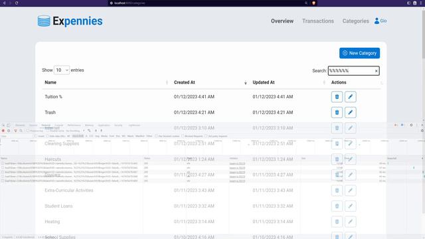
Task: Click the New Category button
Action: tap(359, 53)
